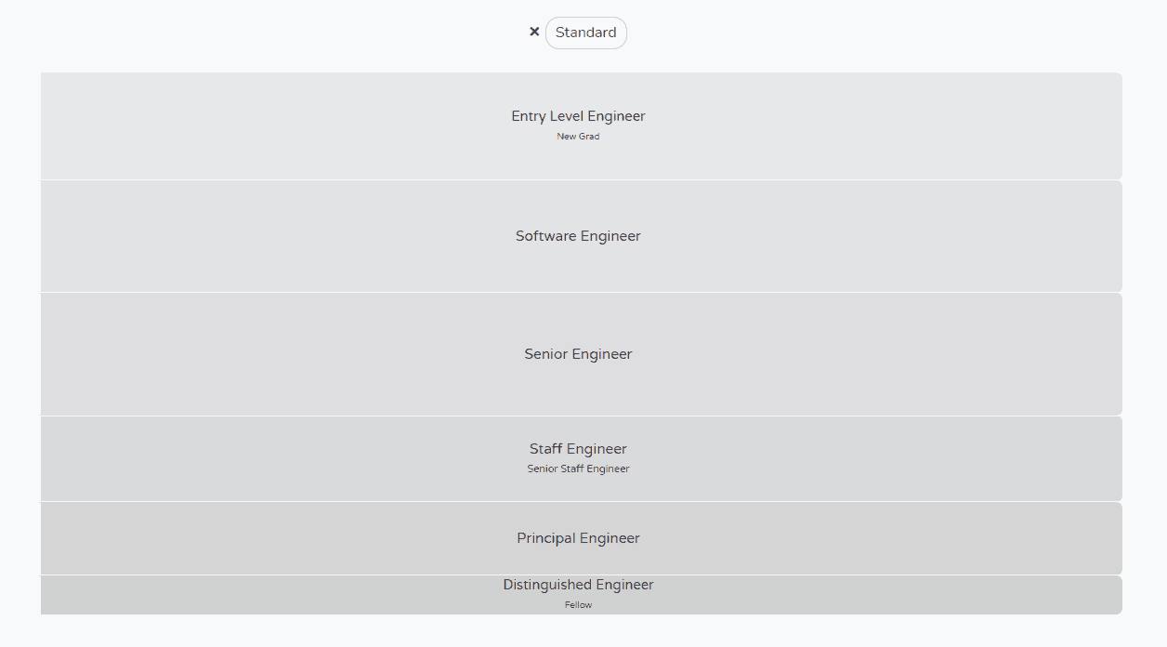
Task: Select the Software Engineer title text
Action: [x=578, y=236]
